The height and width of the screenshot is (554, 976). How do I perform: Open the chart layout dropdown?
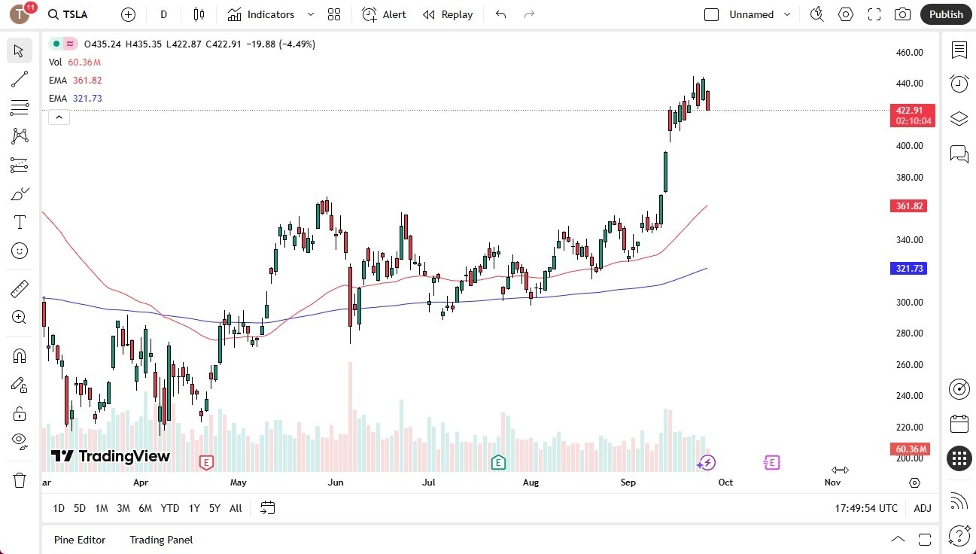point(334,14)
